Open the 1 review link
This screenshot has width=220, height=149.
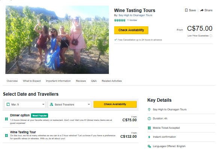(132, 20)
